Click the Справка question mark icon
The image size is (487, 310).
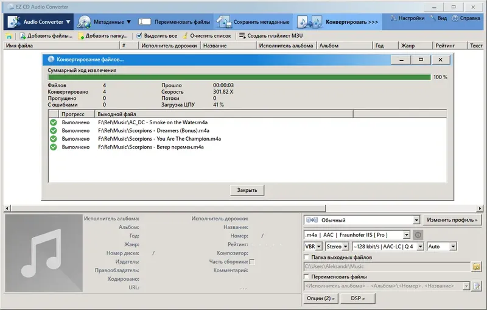tap(455, 18)
